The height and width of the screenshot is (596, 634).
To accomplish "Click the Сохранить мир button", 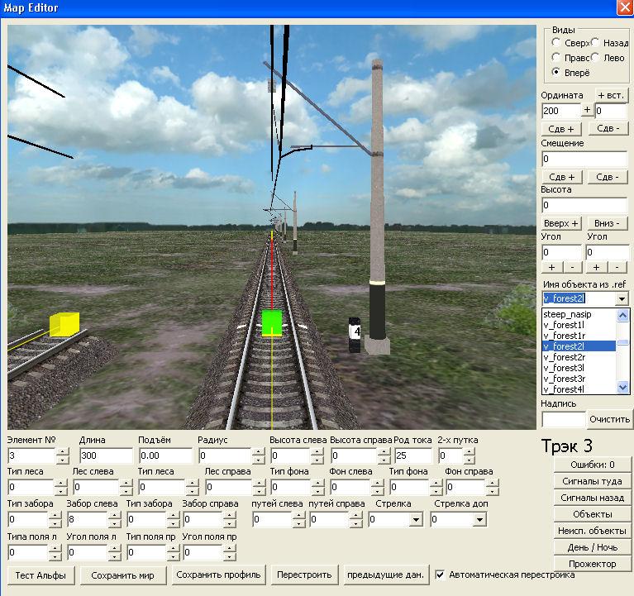I will [127, 575].
